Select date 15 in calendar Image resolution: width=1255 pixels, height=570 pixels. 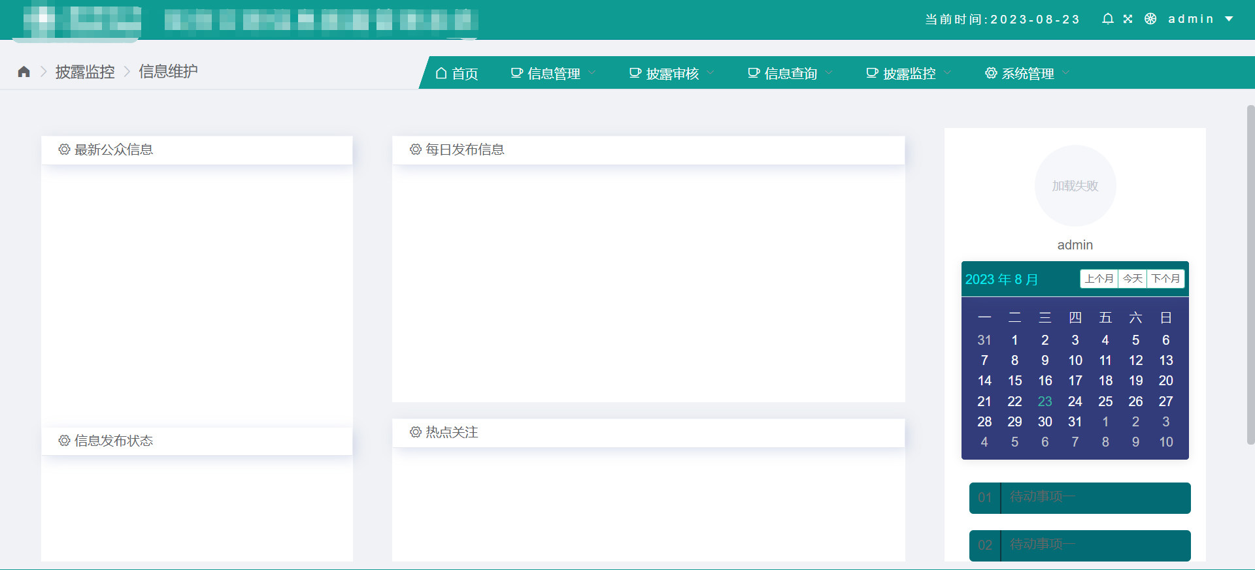pos(1014,381)
